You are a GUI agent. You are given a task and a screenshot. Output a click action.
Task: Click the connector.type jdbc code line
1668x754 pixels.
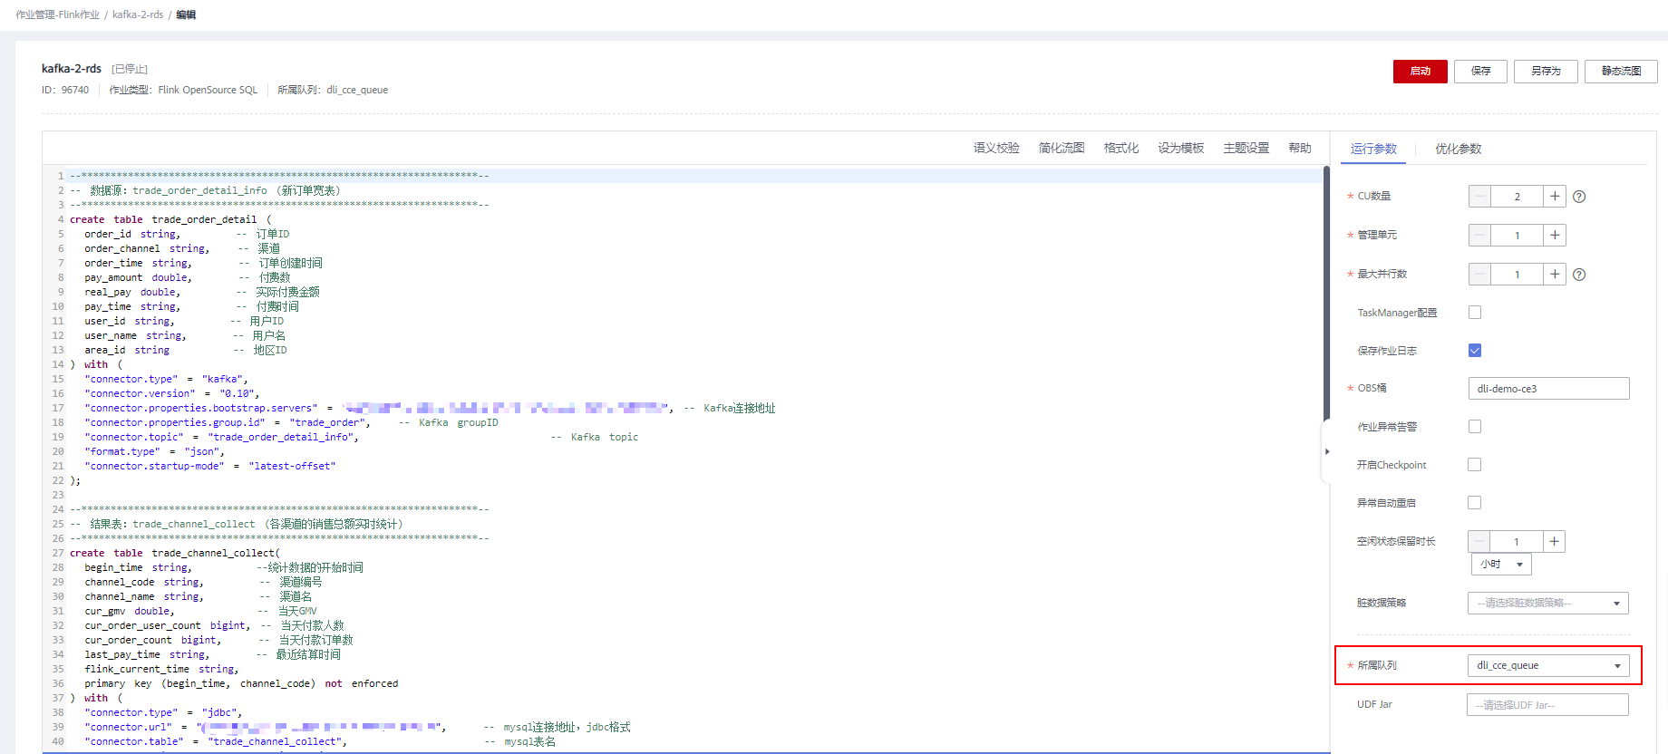[163, 712]
